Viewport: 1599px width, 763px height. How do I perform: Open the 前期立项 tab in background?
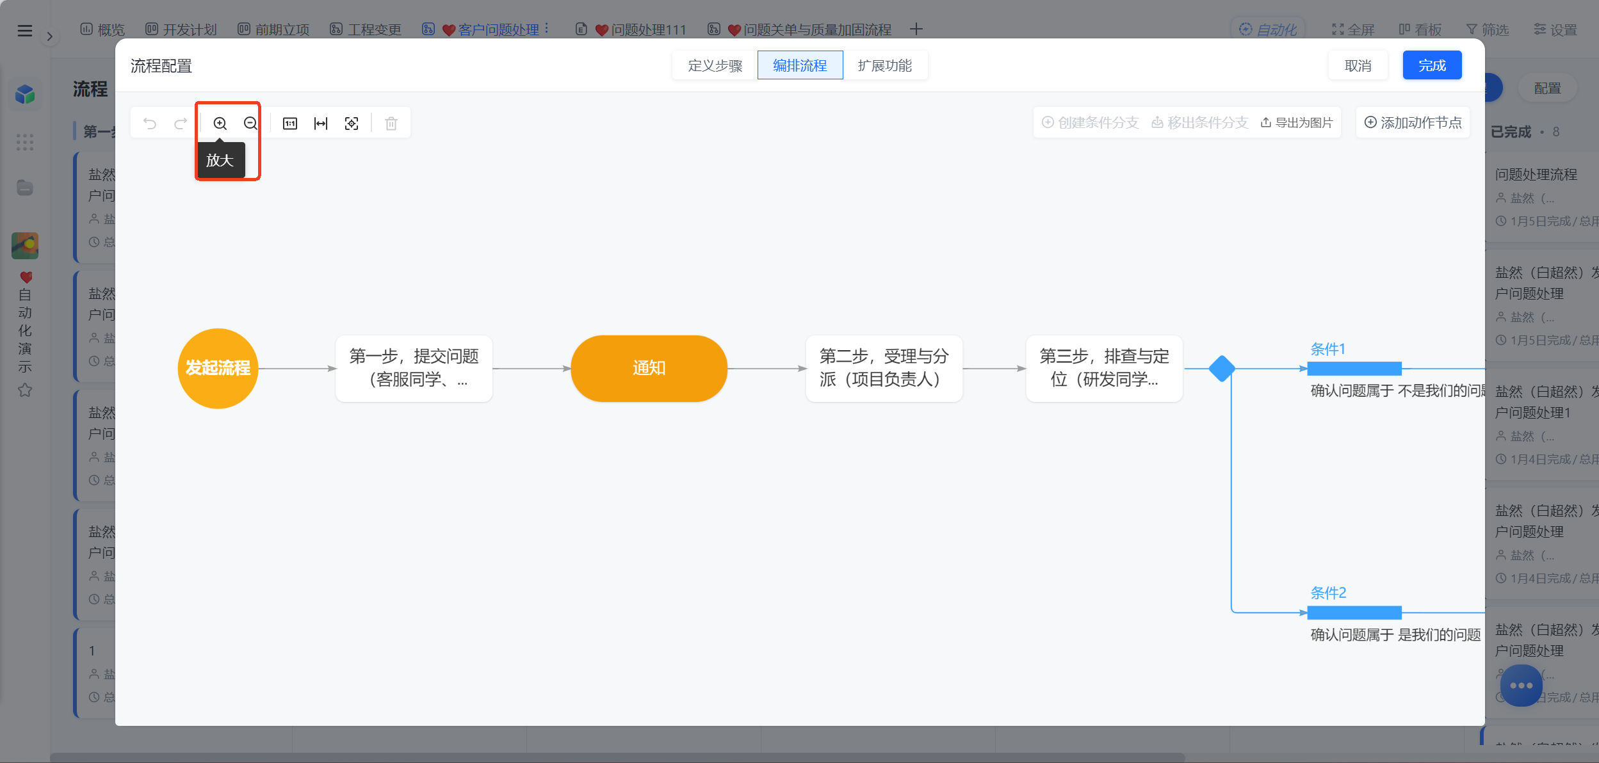pyautogui.click(x=273, y=29)
